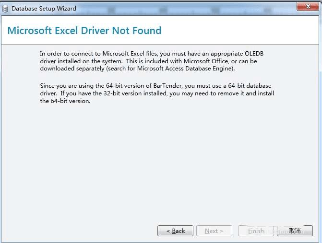Click the disabled Finish button

(256, 231)
